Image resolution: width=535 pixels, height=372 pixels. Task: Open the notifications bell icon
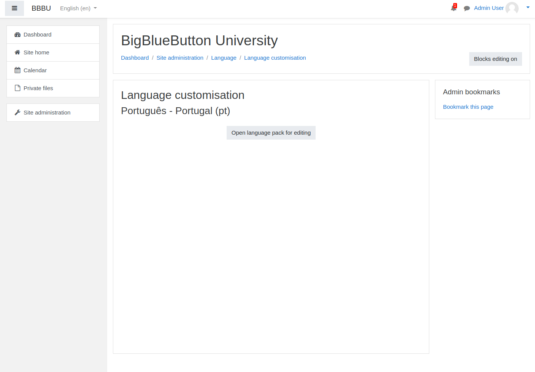pyautogui.click(x=454, y=8)
